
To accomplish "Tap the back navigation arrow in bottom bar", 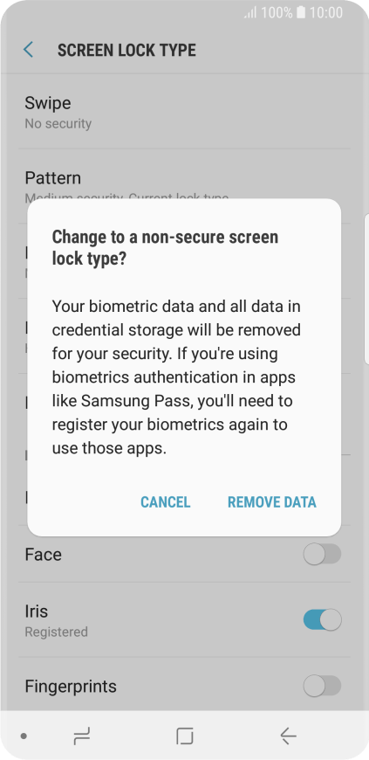I will click(x=288, y=736).
